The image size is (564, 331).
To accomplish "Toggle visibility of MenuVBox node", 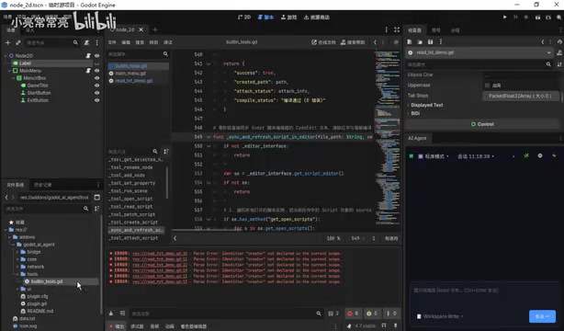I will click(x=96, y=78).
